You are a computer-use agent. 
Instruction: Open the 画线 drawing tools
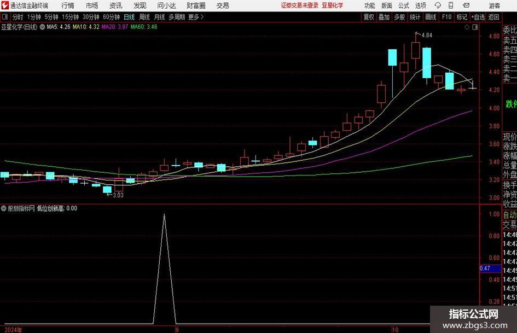tap(431, 17)
